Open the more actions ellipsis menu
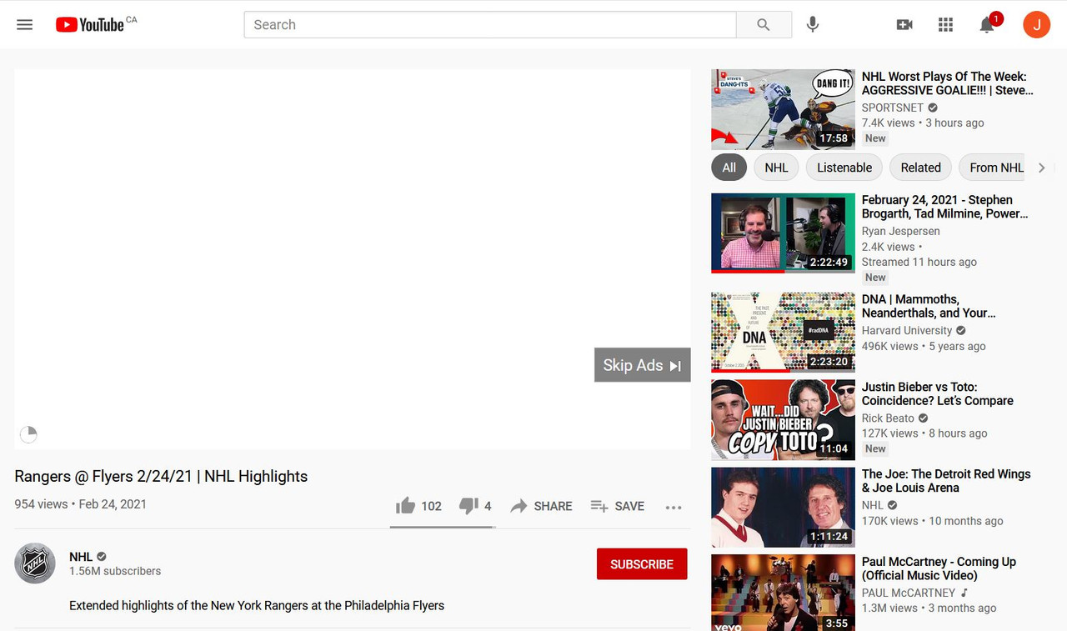Viewport: 1067px width, 631px height. (674, 507)
